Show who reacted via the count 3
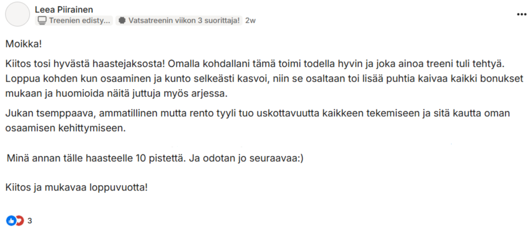This screenshot has height=232, width=527. click(30, 221)
